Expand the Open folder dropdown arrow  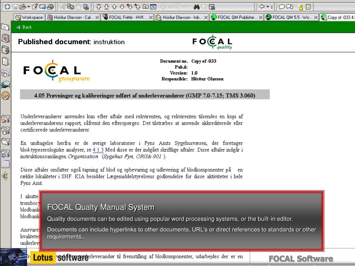point(28,7)
